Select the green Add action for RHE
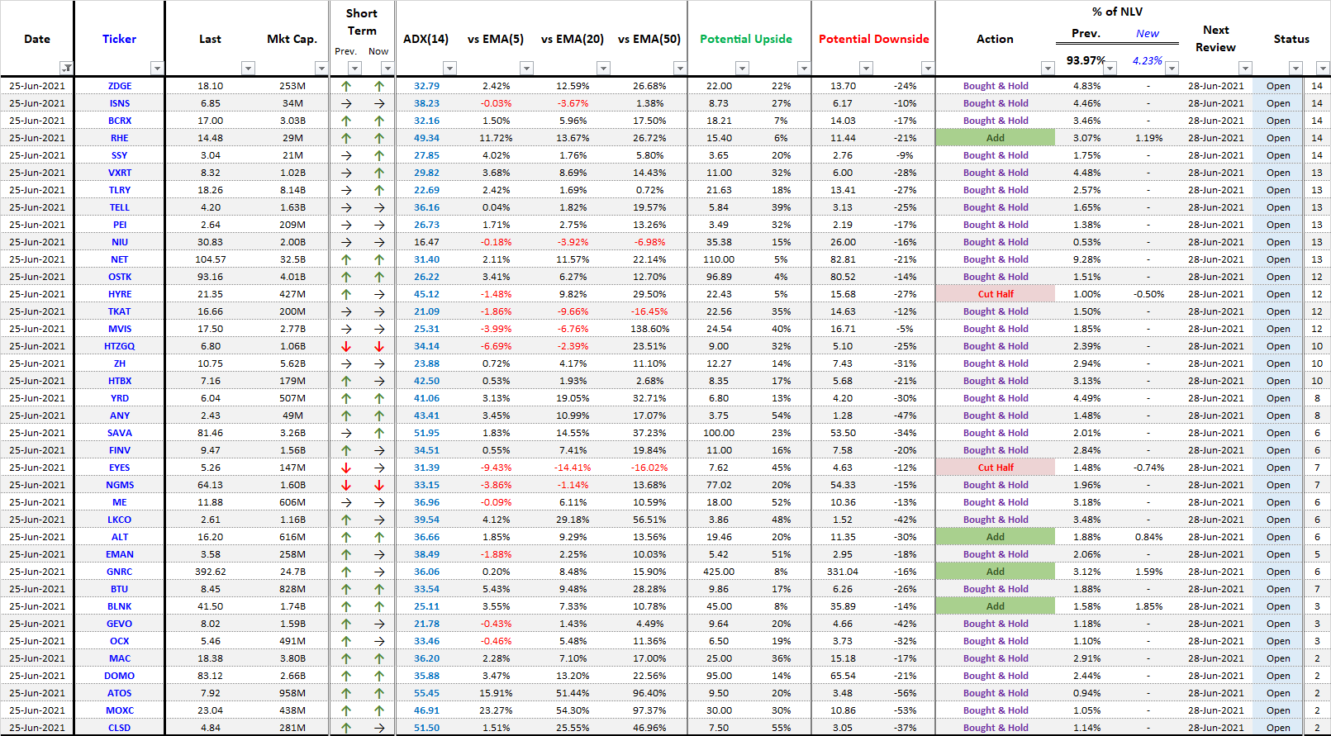1331x736 pixels. pos(996,138)
